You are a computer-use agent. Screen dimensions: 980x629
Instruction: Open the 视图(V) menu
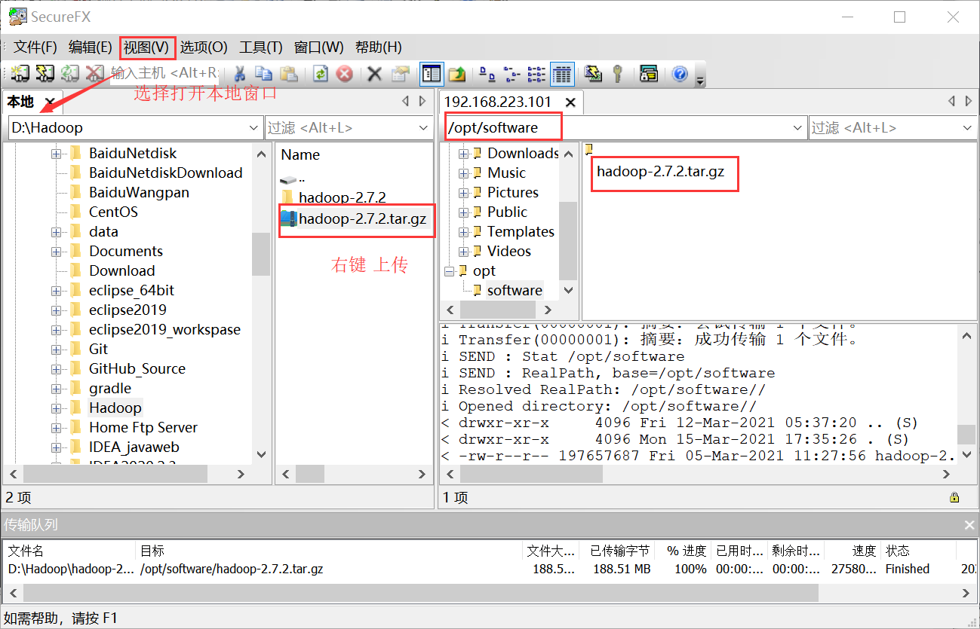(x=147, y=47)
